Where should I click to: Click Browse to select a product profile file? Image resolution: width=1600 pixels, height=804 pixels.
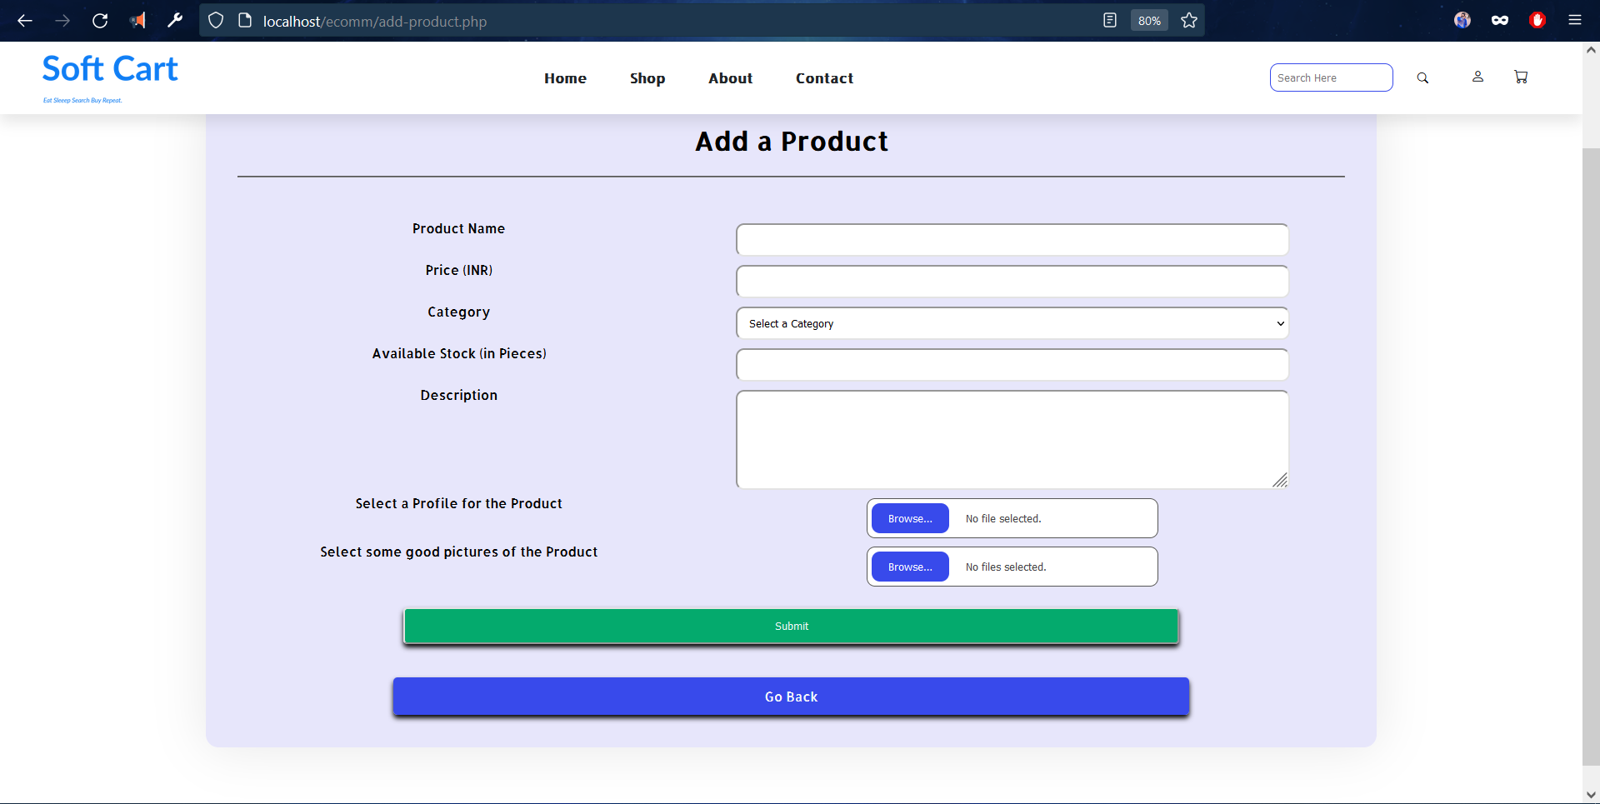tap(910, 517)
